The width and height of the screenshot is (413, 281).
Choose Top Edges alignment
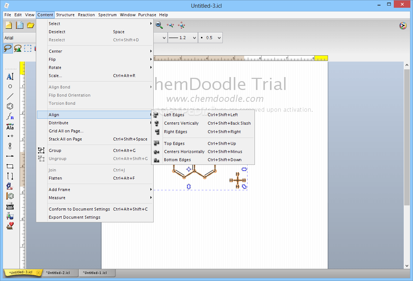point(203,143)
